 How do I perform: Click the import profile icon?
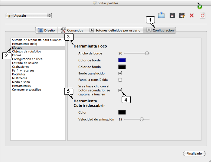pos(161,15)
